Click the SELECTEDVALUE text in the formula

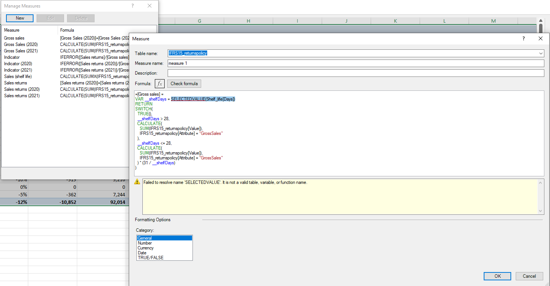point(188,99)
